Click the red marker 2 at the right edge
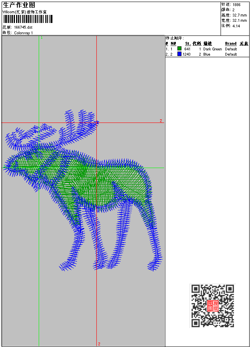 click(160, 121)
